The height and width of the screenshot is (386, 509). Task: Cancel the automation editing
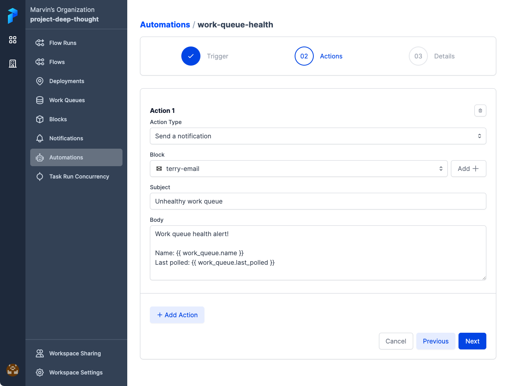coord(396,341)
